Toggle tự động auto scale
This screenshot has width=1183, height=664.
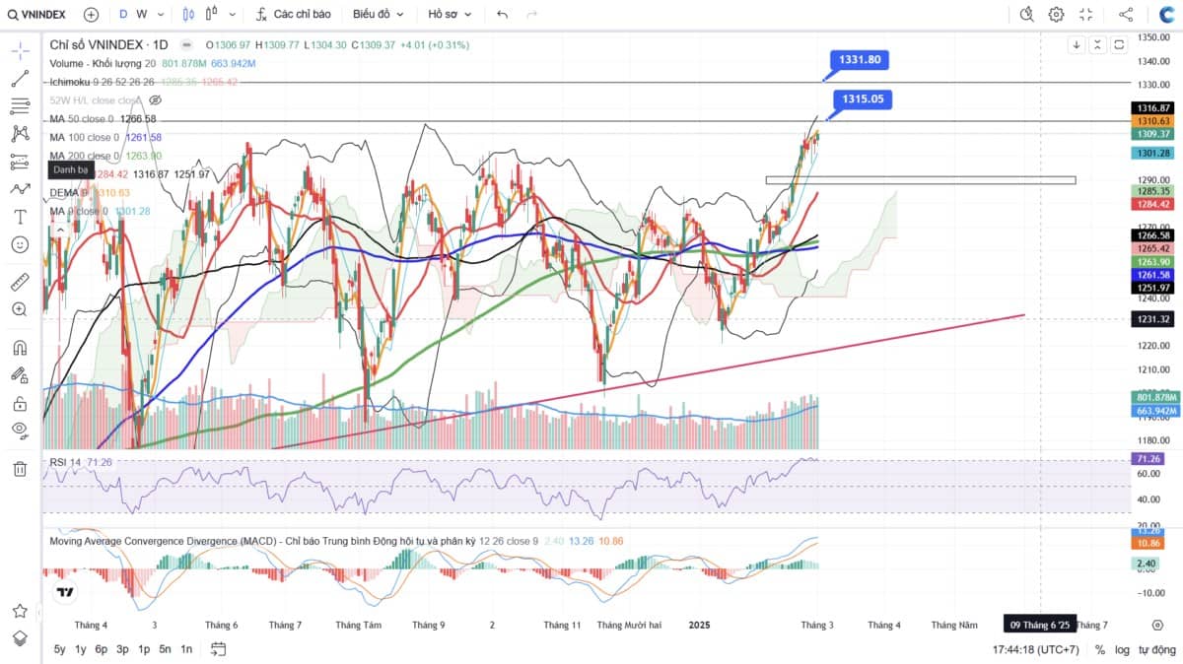coord(1157,650)
